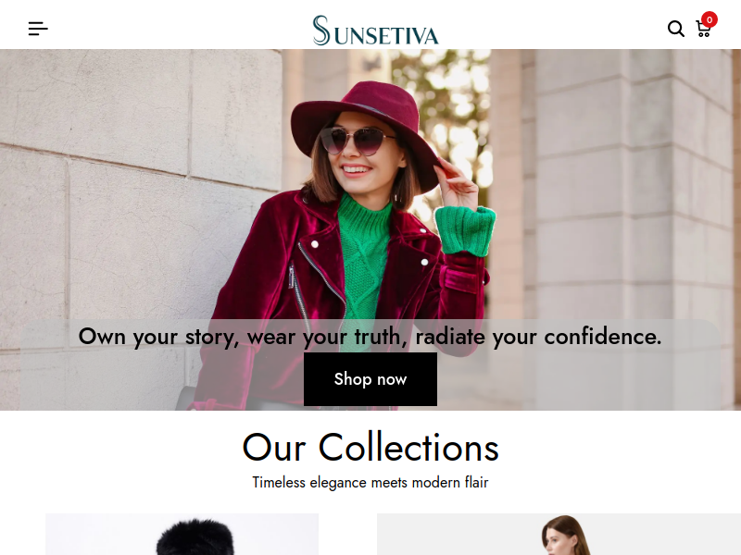Click the search magnifier icon

[x=676, y=29]
